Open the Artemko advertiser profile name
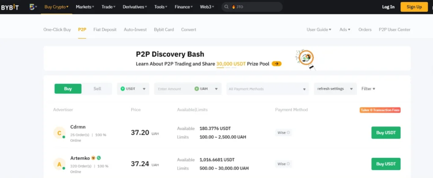The height and width of the screenshot is (178, 433). point(80,158)
